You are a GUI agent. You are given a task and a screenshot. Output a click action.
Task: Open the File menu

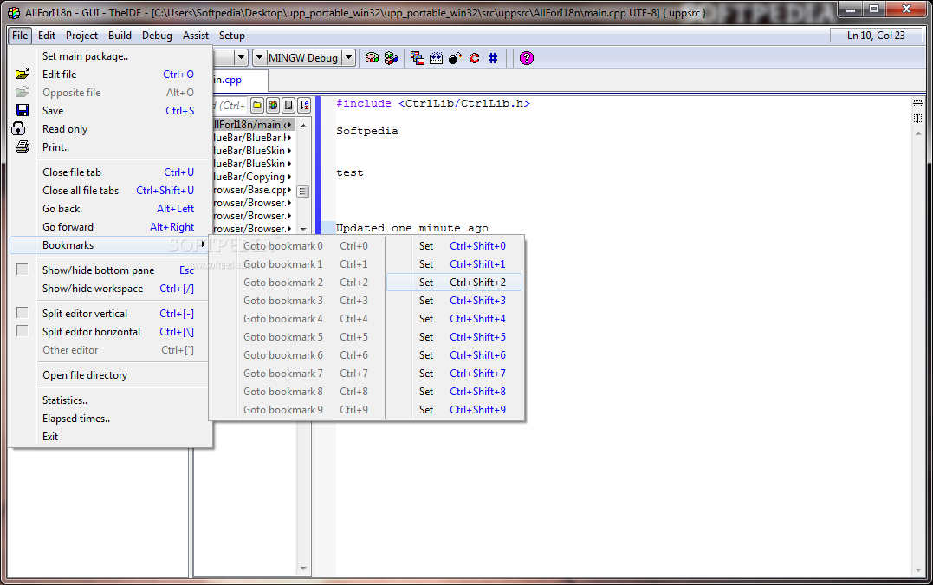coord(20,36)
